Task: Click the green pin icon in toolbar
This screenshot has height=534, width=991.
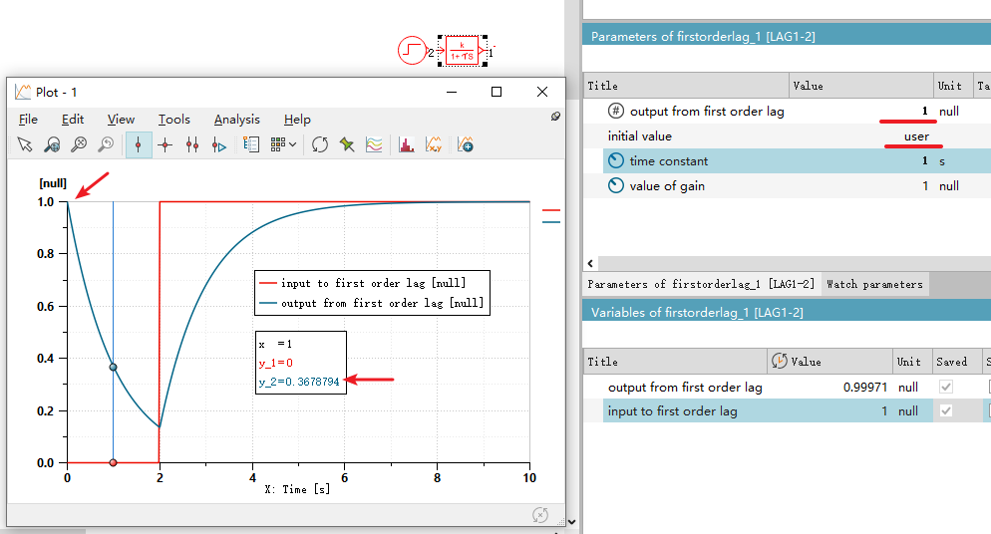Action: coord(347,145)
